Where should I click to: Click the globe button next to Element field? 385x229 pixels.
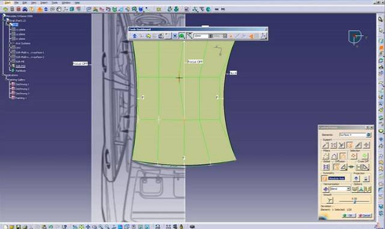point(368,135)
